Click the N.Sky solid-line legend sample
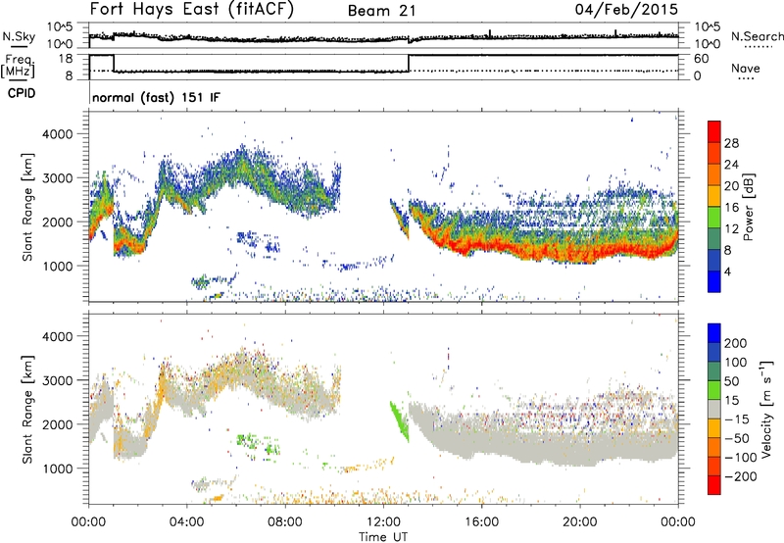 (19, 47)
